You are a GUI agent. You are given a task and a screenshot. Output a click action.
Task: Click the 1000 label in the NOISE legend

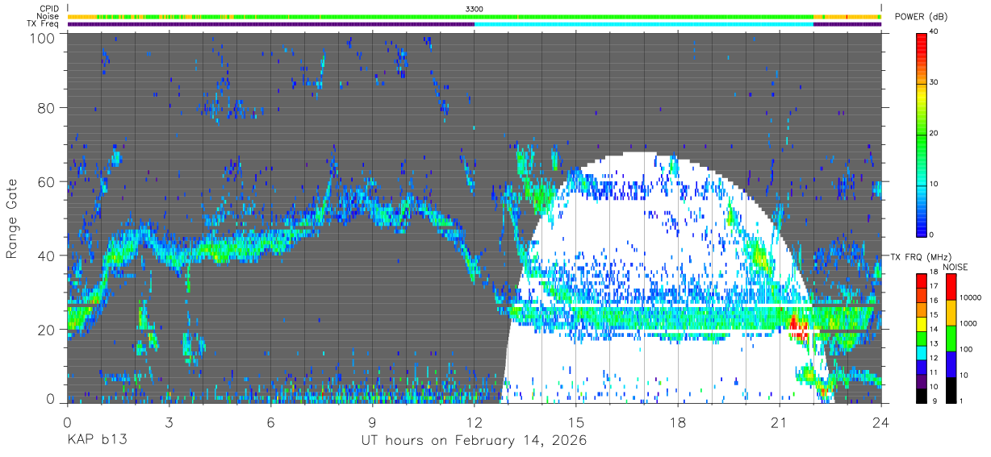(967, 324)
